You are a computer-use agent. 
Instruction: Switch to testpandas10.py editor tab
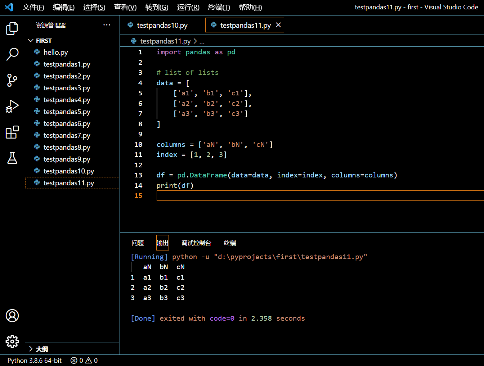[x=161, y=25]
